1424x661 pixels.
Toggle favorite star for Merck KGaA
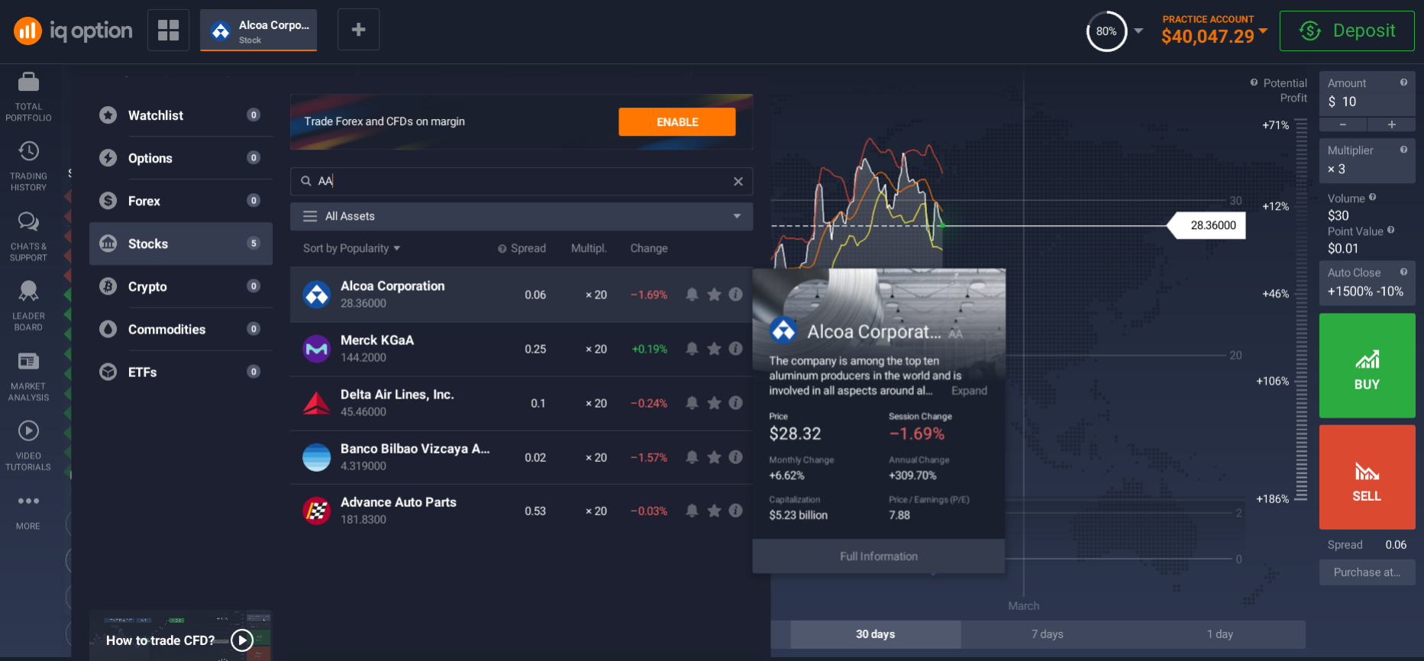point(714,349)
